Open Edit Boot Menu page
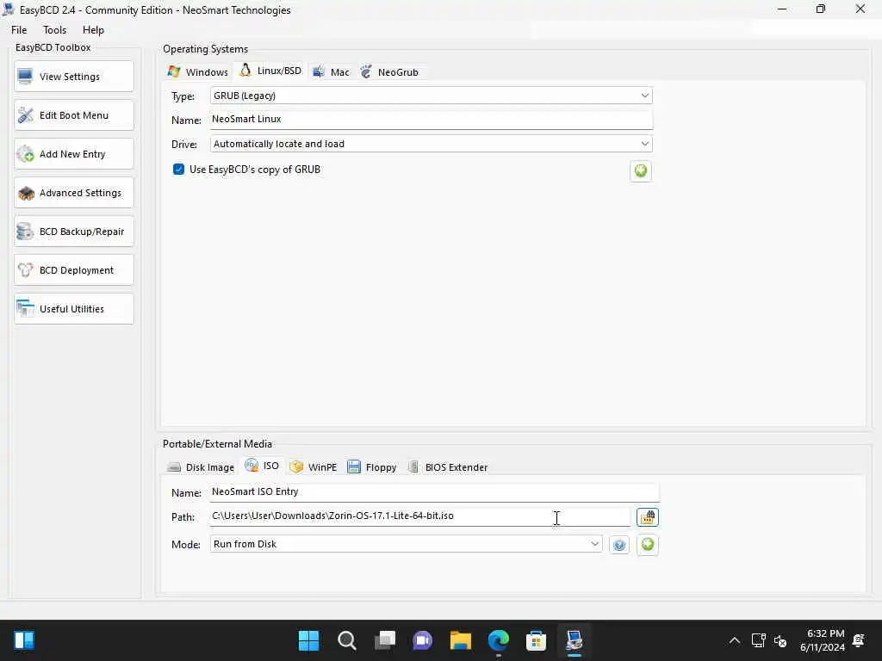Image resolution: width=882 pixels, height=661 pixels. [74, 115]
